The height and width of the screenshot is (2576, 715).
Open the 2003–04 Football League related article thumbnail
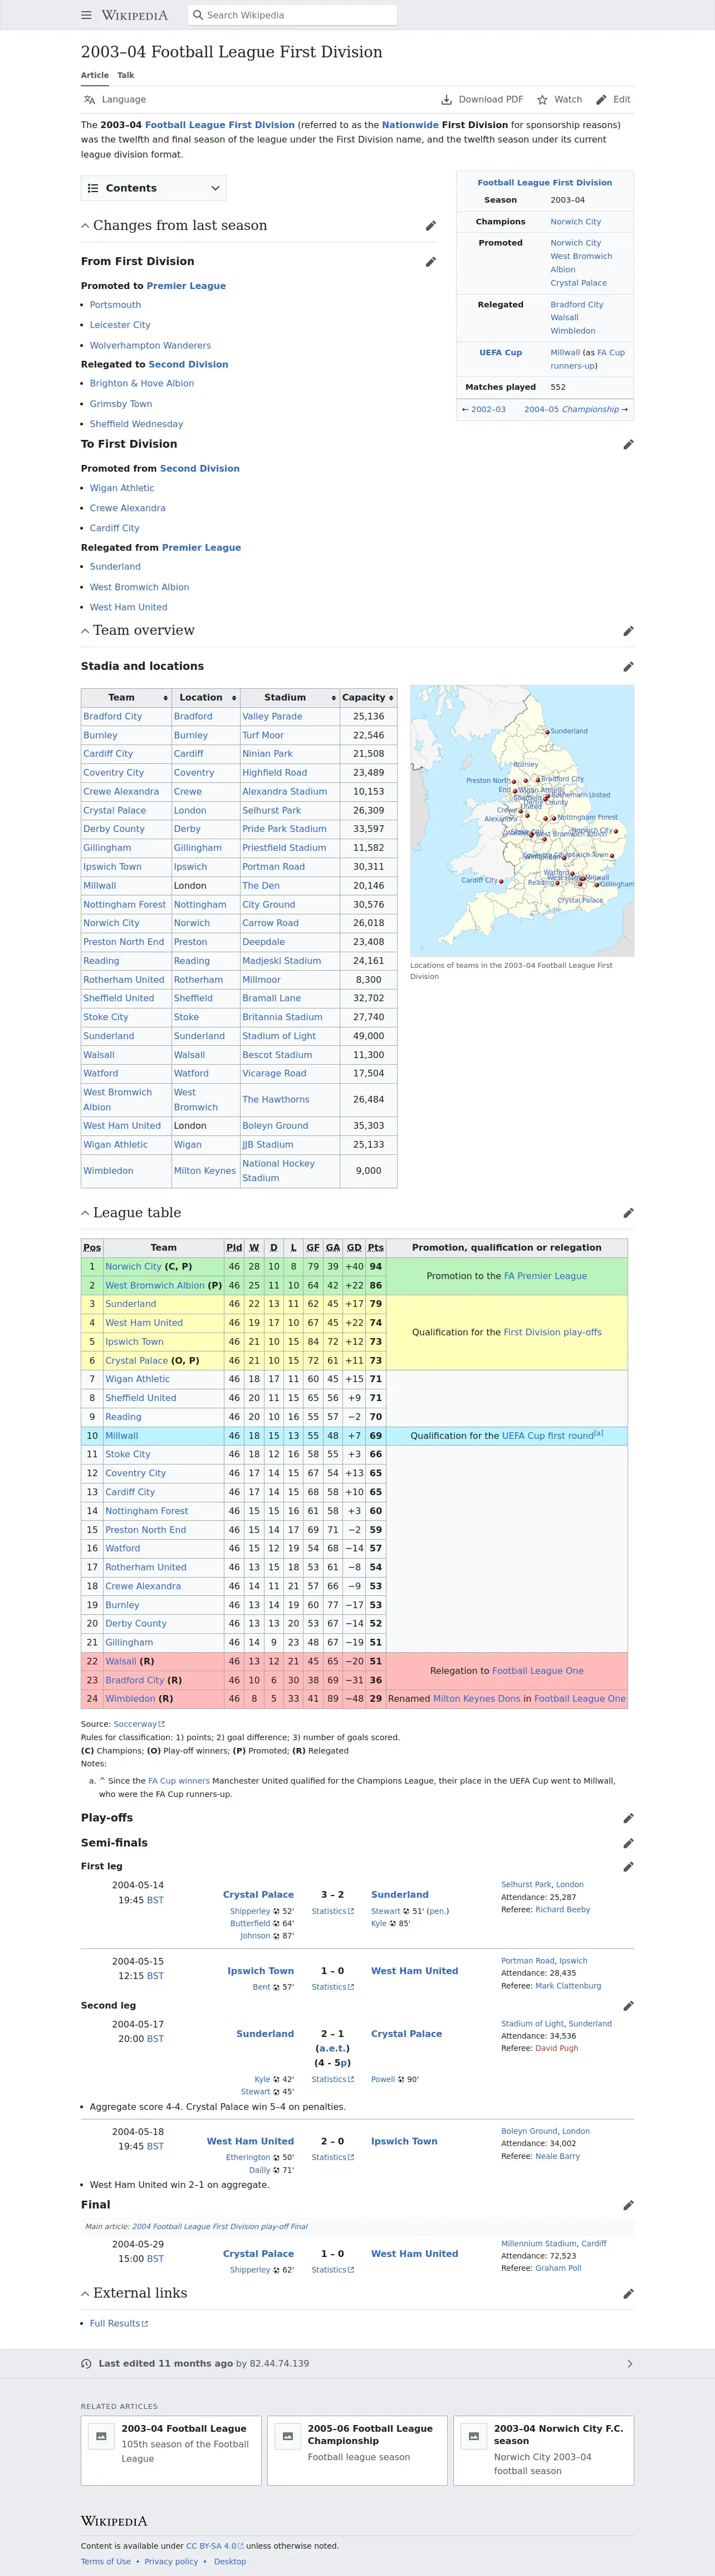[100, 2436]
